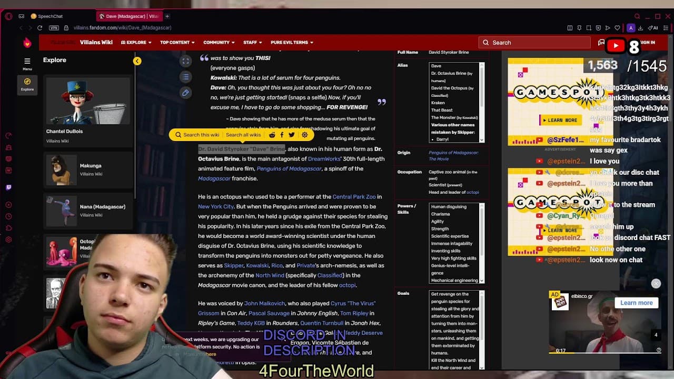Viewport: 674px width, 379px height.
Task: Expand the STAFF dropdown
Action: 253,43
